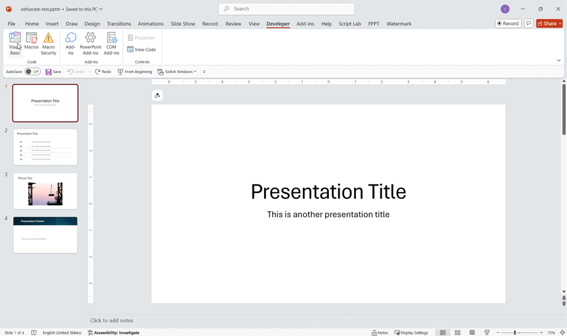The image size is (567, 336).
Task: Open Customize Quick Access Toolbar dropdown
Action: (204, 72)
